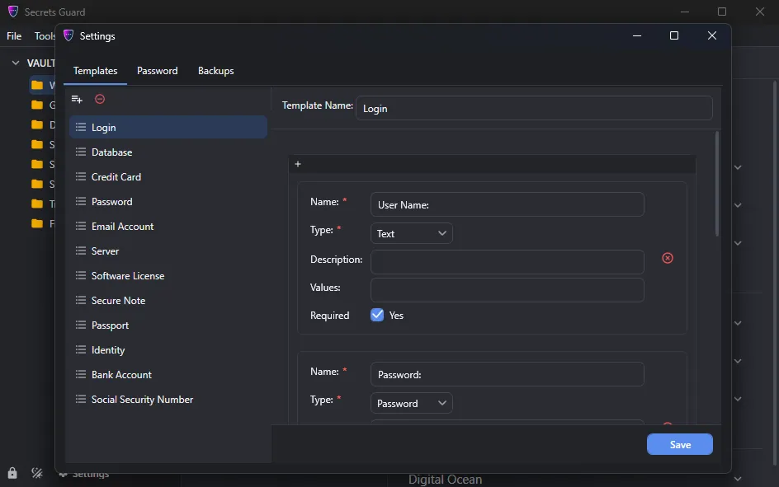Click list icon beside Identity template
The image size is (779, 487).
(81, 350)
